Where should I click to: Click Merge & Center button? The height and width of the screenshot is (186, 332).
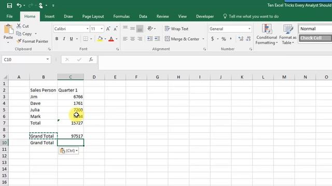[x=182, y=39]
